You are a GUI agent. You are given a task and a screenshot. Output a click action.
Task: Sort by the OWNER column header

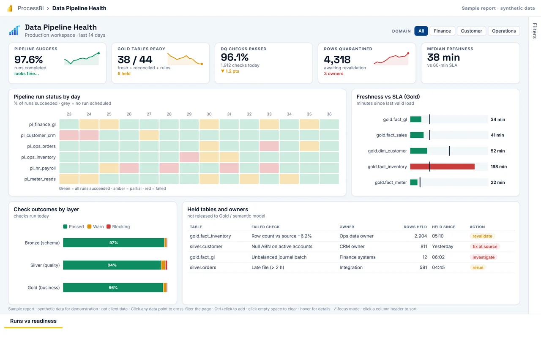tap(347, 227)
